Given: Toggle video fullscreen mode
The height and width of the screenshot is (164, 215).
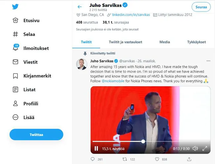Looking at the screenshot, I should 205,148.
